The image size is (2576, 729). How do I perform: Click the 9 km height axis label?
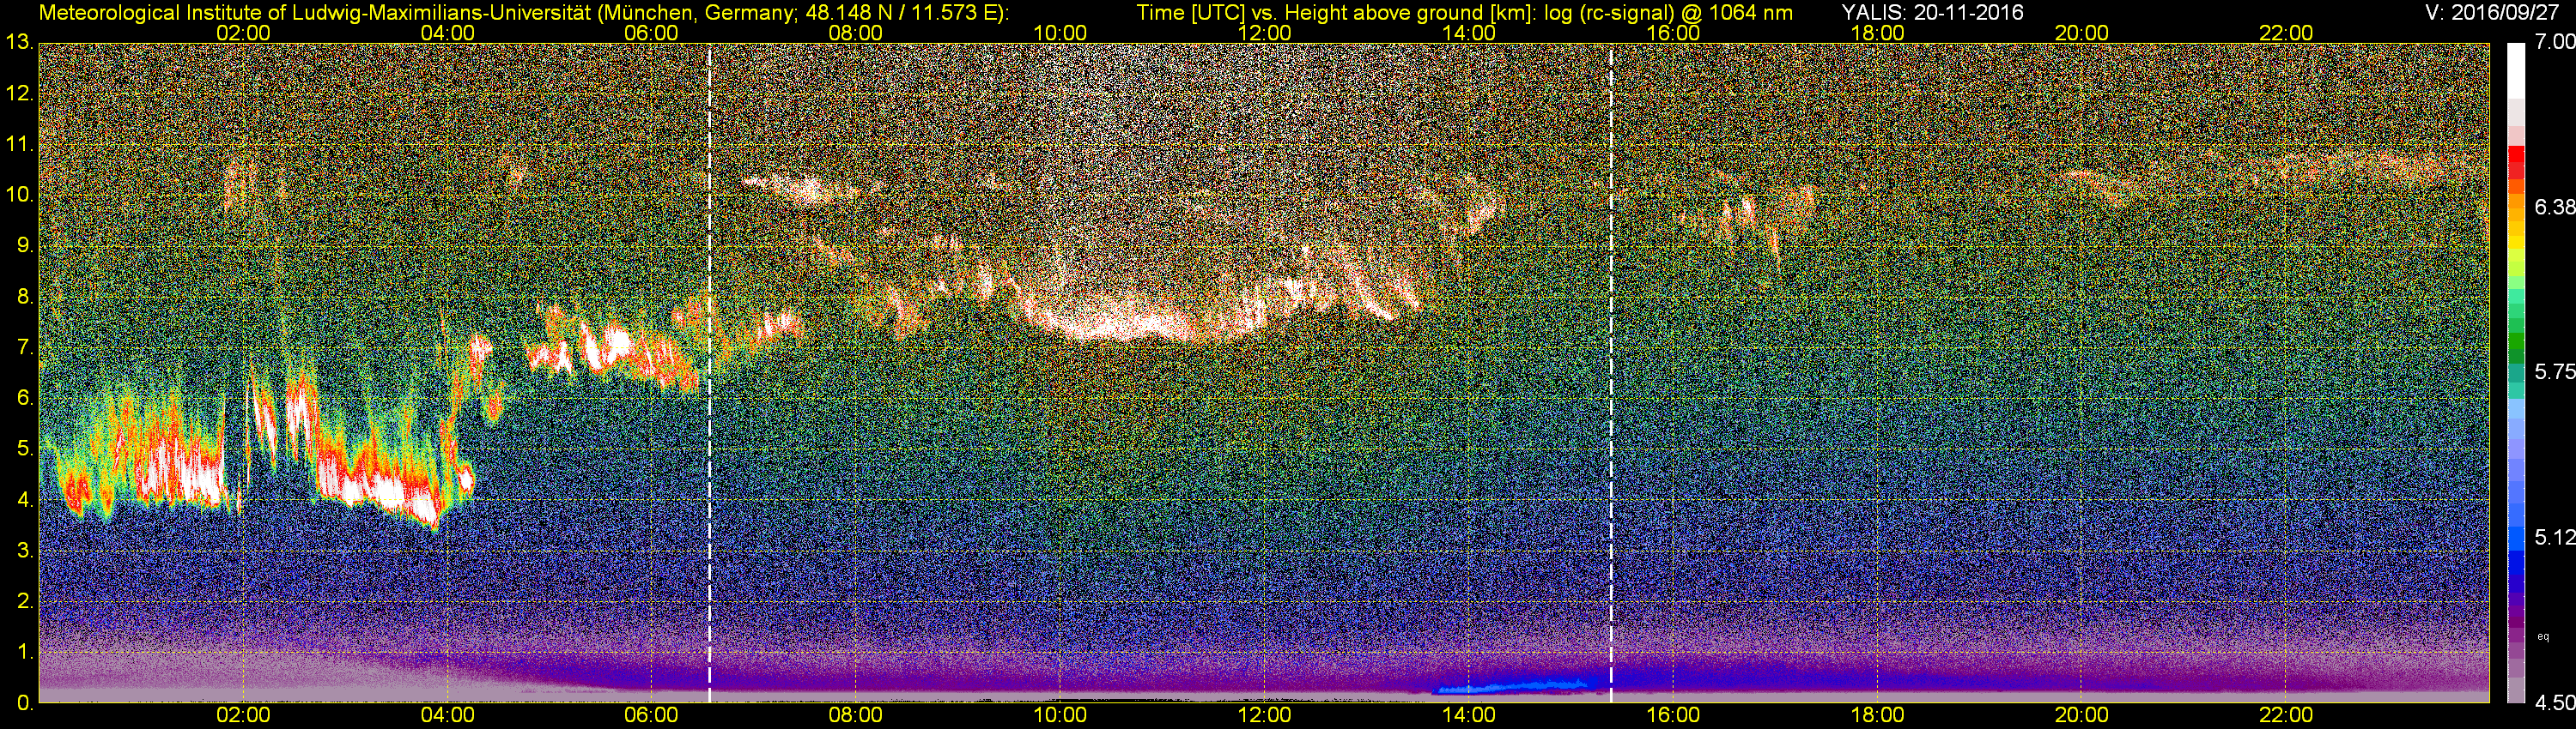24,245
